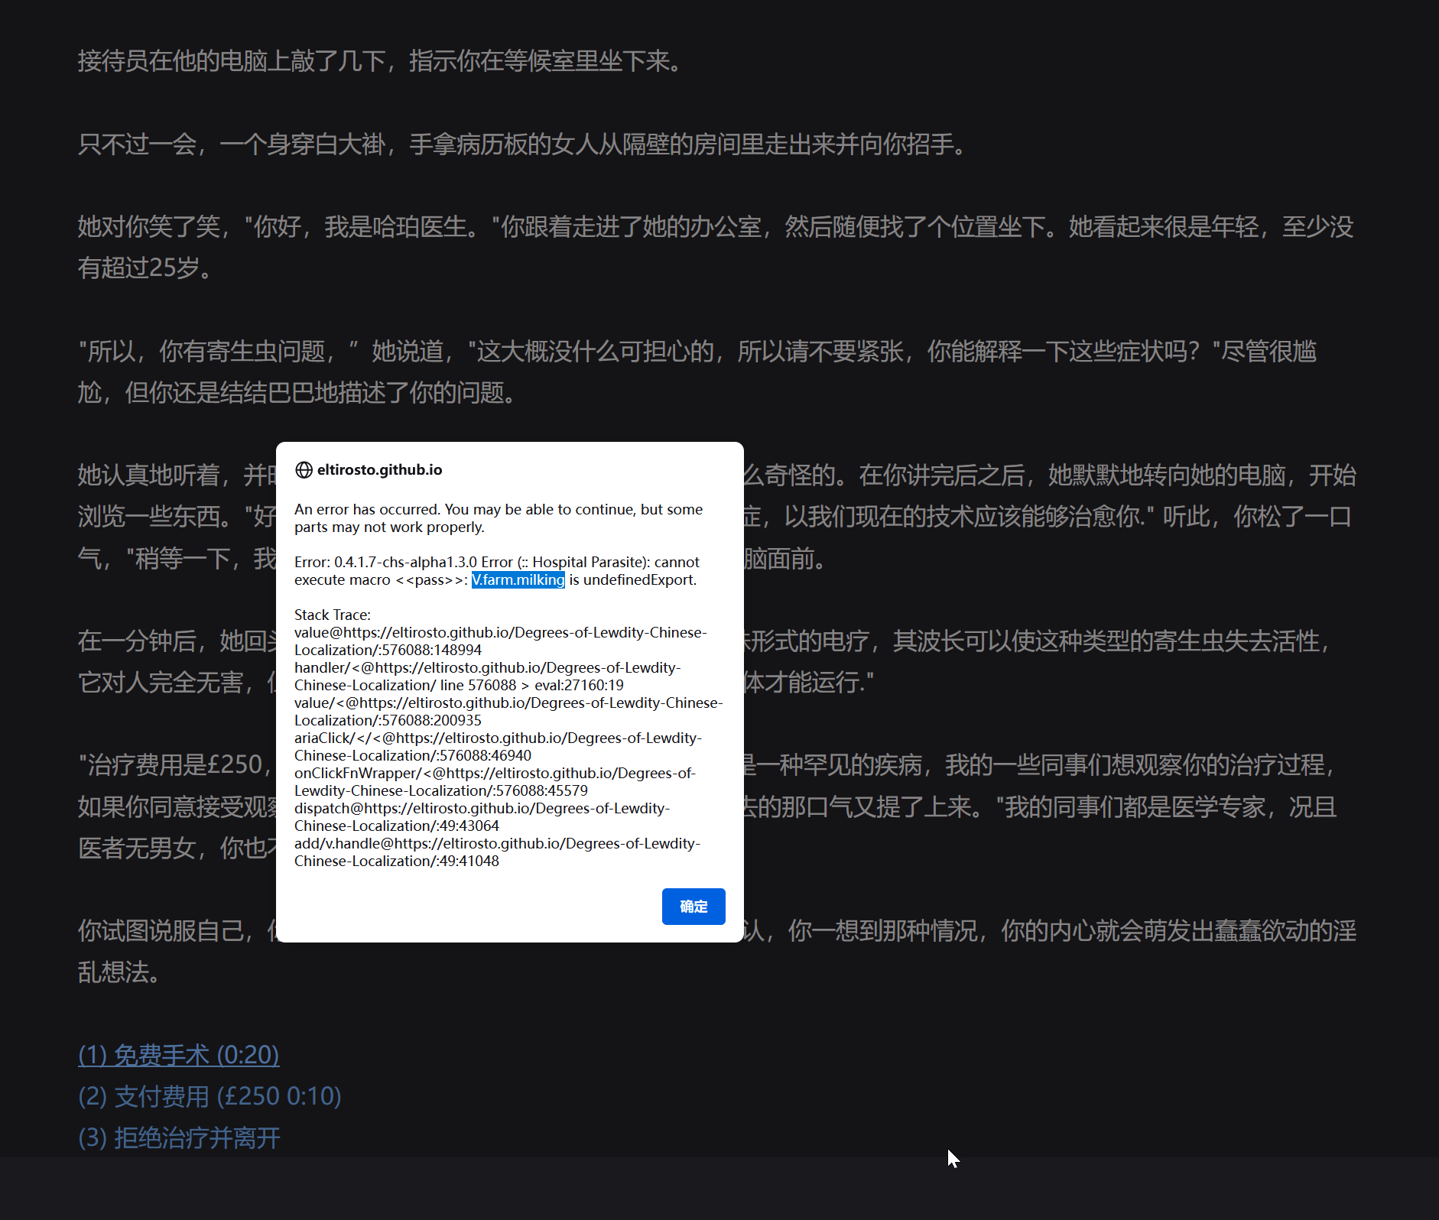
Task: Click the eltirosto.github.io dialog title text
Action: [x=380, y=469]
